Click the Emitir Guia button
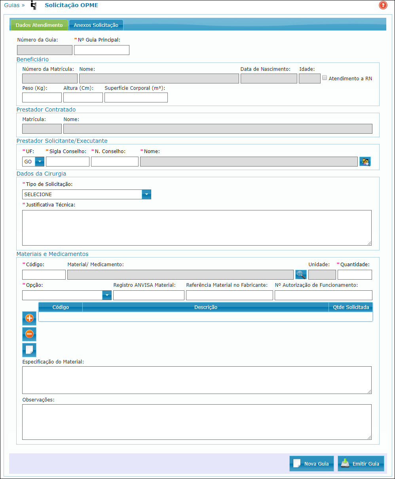This screenshot has width=395, height=479. tap(361, 464)
